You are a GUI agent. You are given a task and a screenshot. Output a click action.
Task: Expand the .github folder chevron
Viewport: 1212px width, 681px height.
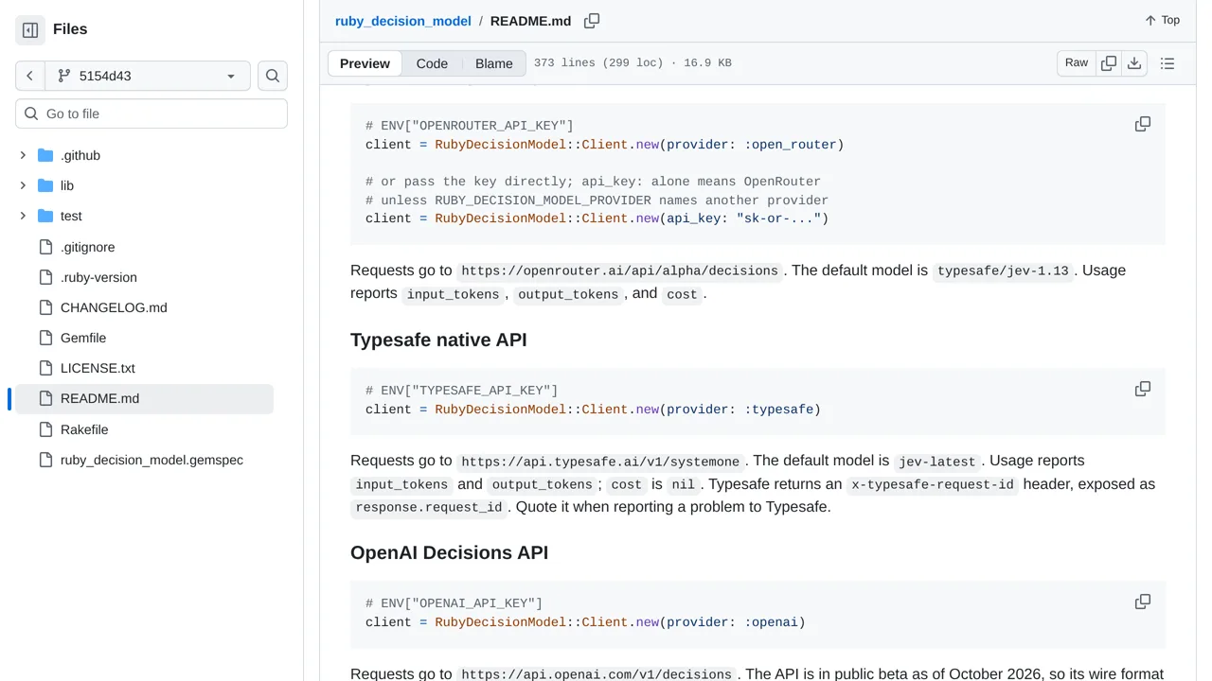(x=23, y=155)
